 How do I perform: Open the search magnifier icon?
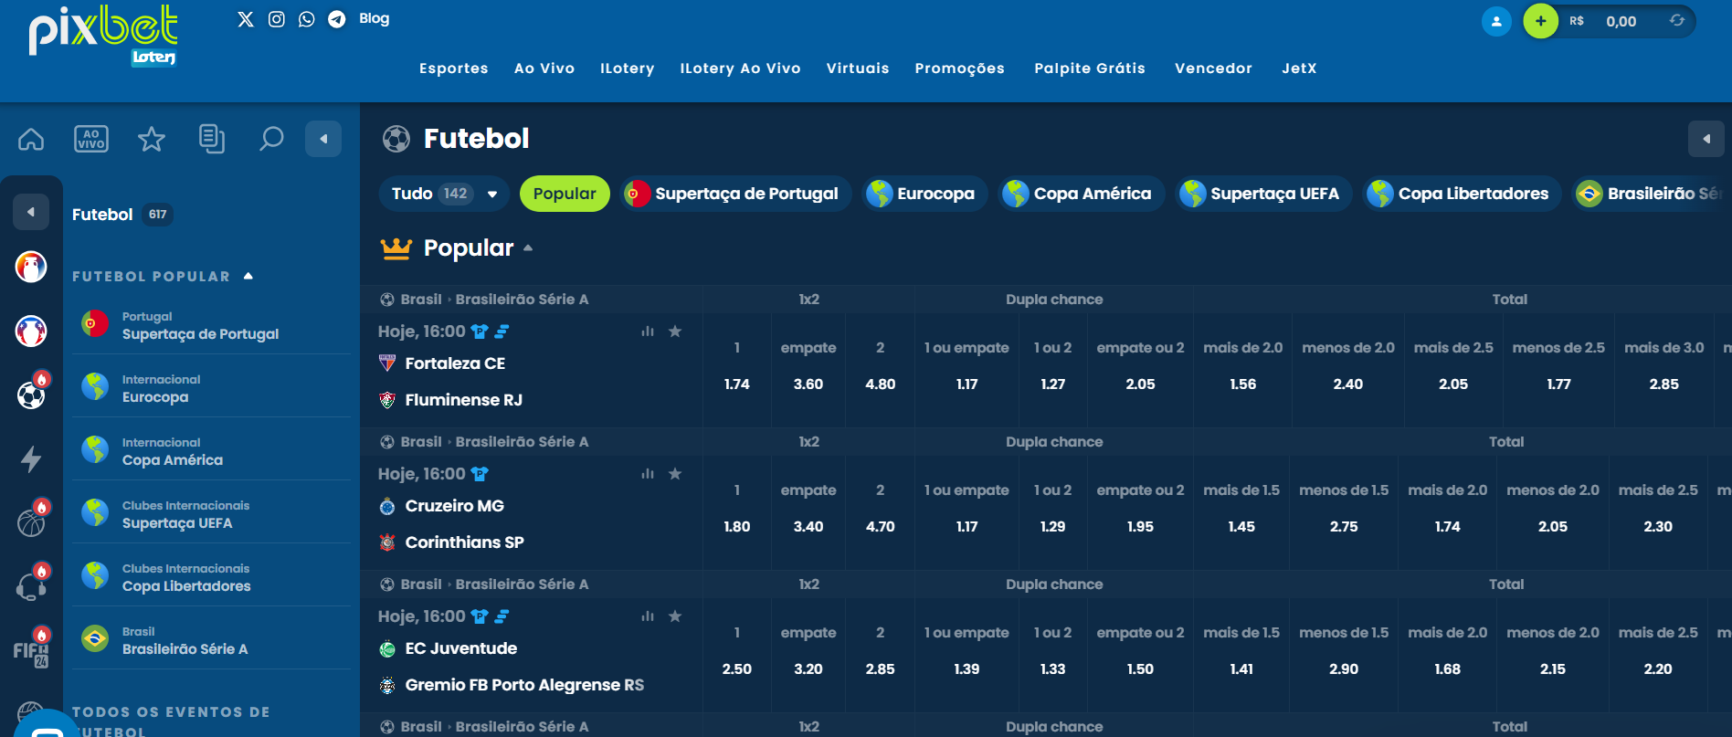[x=271, y=139]
